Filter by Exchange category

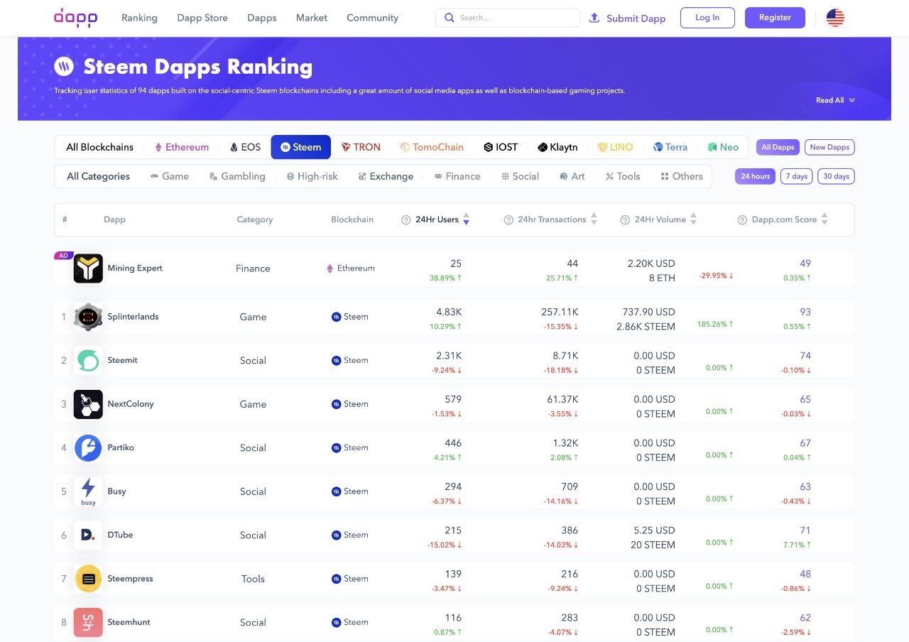point(386,176)
